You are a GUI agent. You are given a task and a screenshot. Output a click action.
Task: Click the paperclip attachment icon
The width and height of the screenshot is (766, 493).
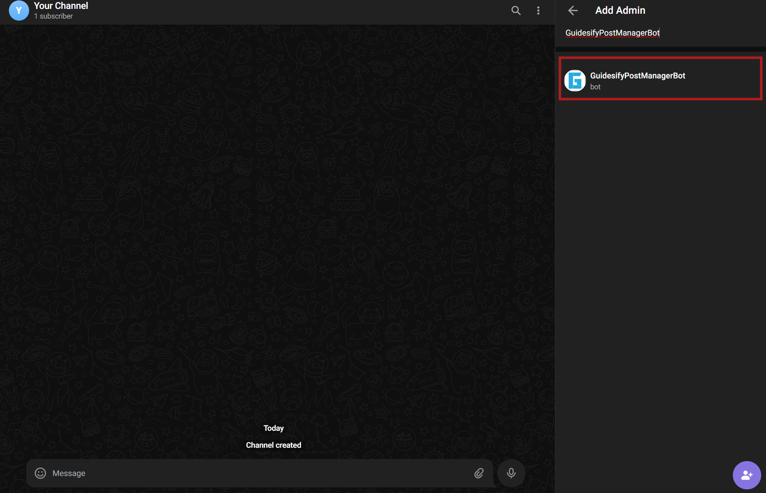tap(479, 473)
